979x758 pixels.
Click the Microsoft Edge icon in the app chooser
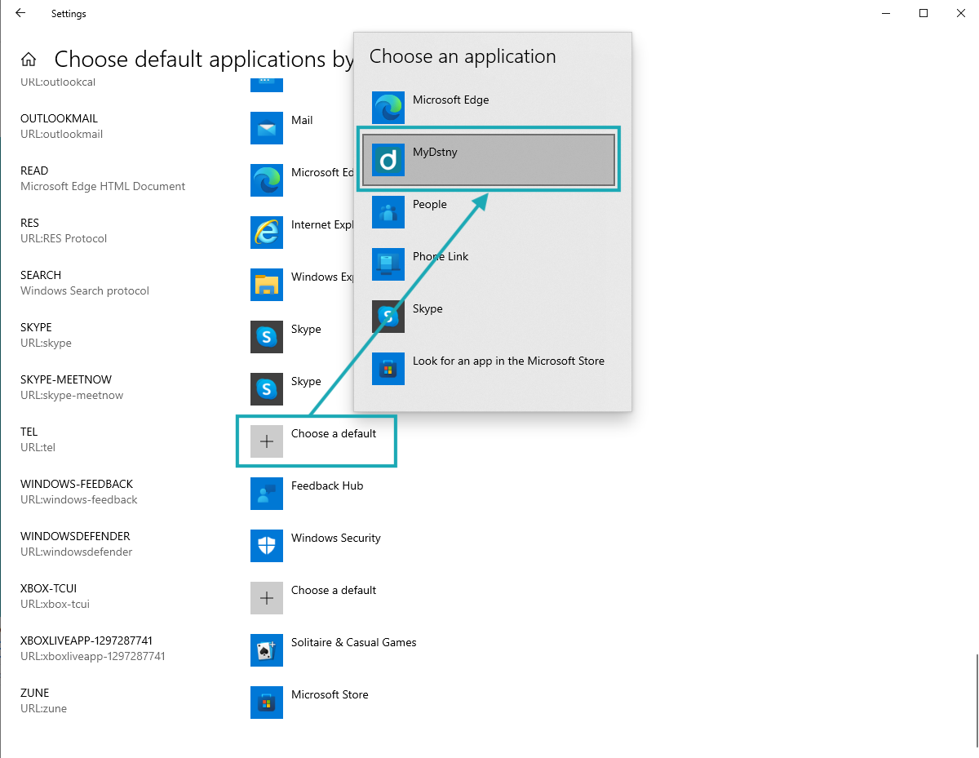(388, 107)
